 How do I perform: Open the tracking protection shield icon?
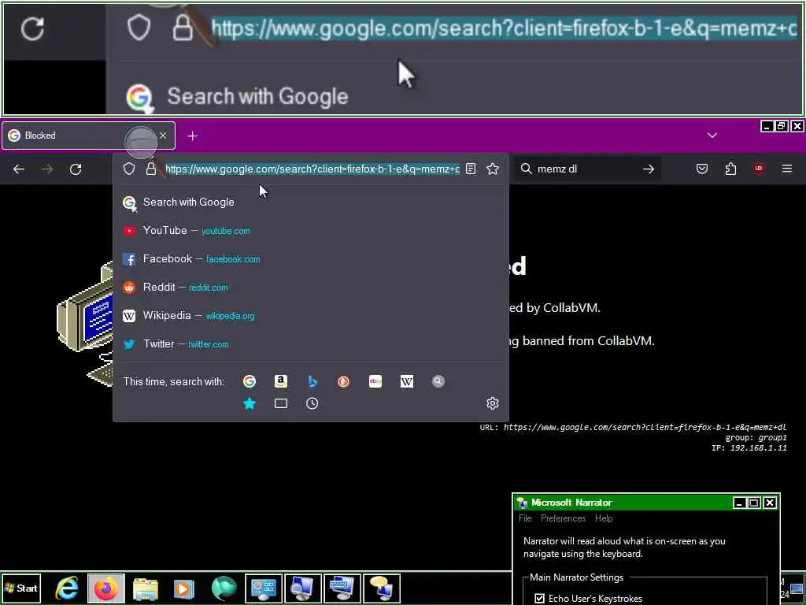click(129, 169)
